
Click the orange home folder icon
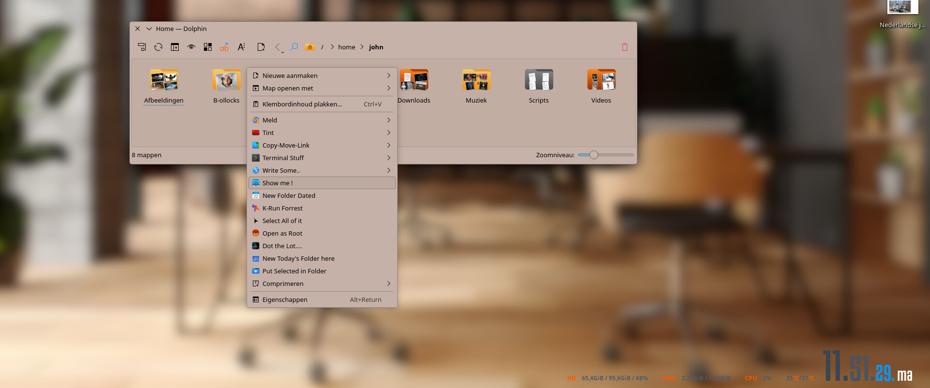(310, 47)
